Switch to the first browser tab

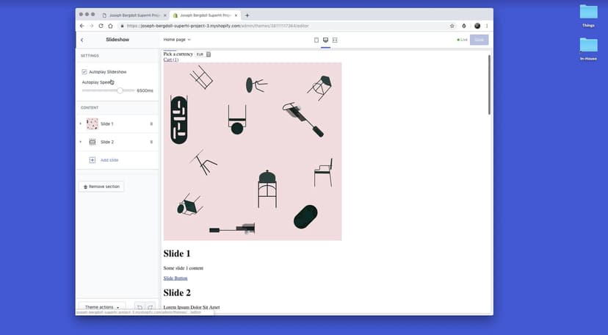click(132, 15)
